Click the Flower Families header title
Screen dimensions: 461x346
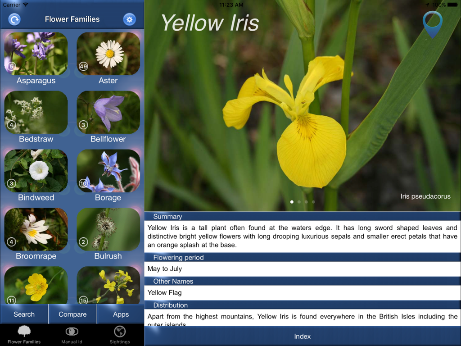[72, 19]
